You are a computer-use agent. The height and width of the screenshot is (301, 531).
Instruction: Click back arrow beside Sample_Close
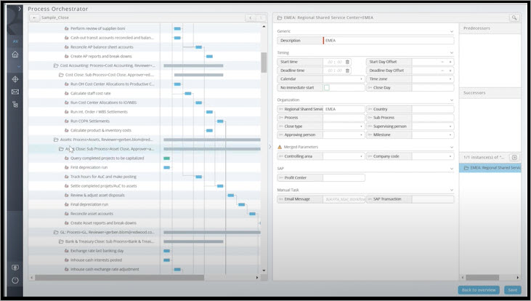tap(34, 17)
